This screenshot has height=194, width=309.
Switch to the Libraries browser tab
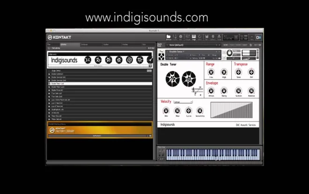coord(70,44)
